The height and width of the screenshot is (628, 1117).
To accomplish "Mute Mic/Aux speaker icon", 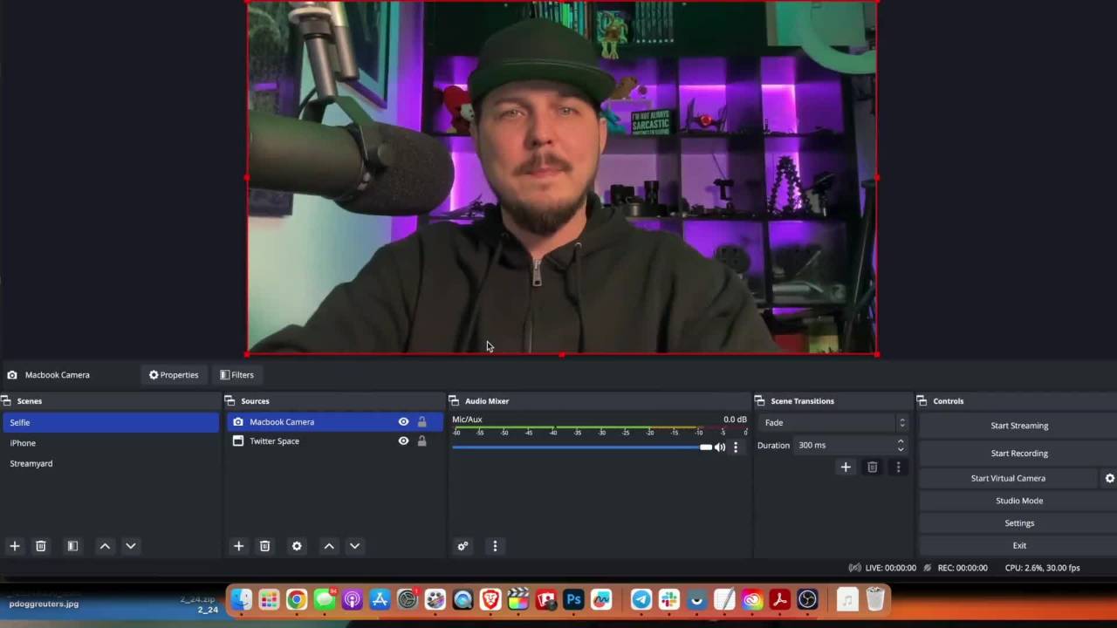I will click(720, 447).
